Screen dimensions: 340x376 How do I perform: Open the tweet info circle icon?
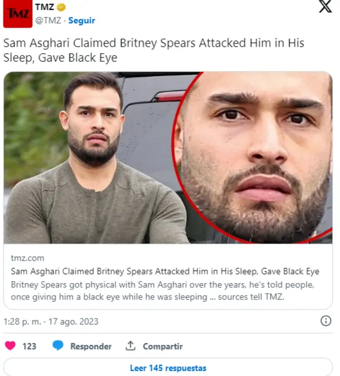(x=326, y=321)
